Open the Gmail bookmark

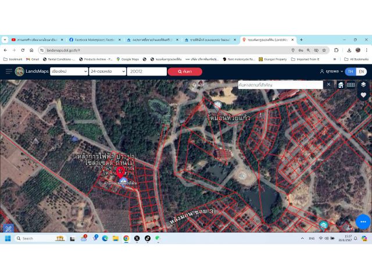[x=33, y=59]
